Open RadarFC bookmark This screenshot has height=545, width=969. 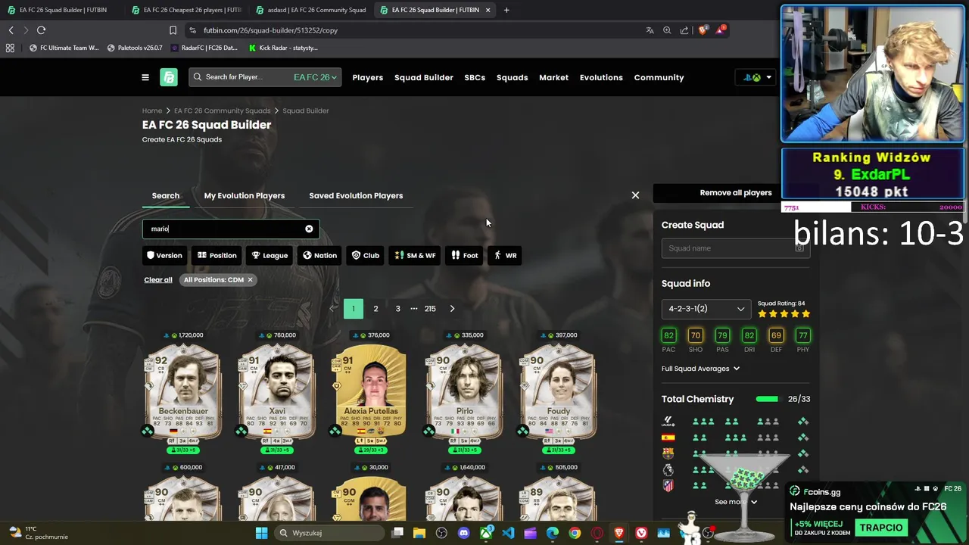tap(204, 48)
